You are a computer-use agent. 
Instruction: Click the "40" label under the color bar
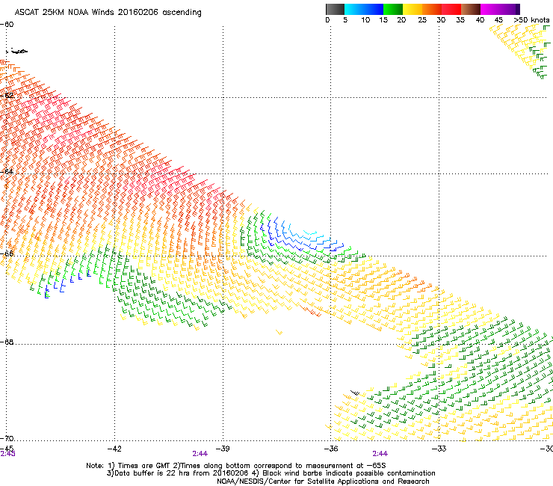pyautogui.click(x=480, y=20)
